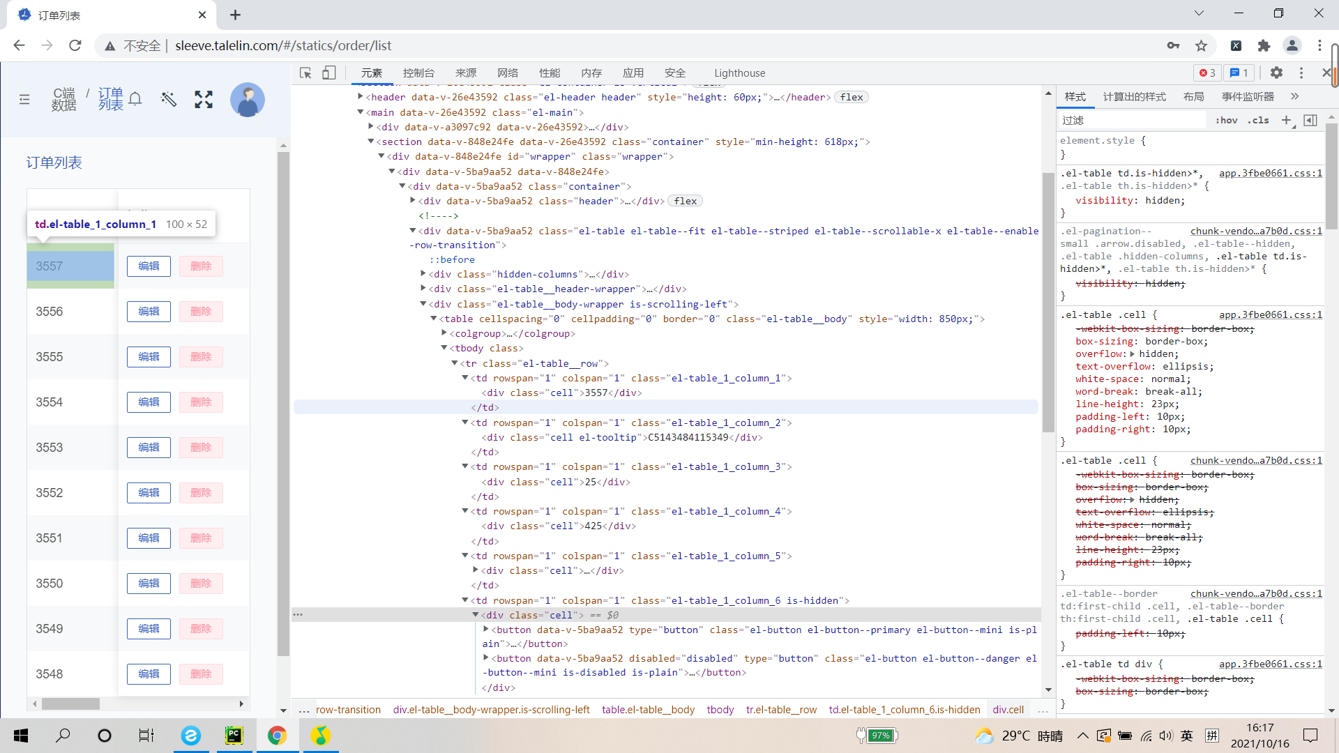Open Chrome extensions puzzle icon

click(1264, 45)
